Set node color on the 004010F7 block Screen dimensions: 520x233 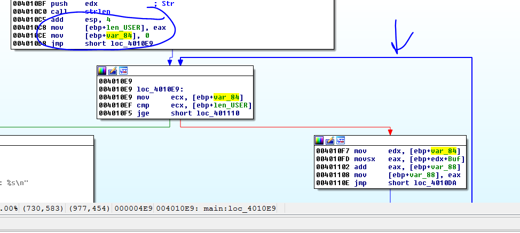(319, 140)
